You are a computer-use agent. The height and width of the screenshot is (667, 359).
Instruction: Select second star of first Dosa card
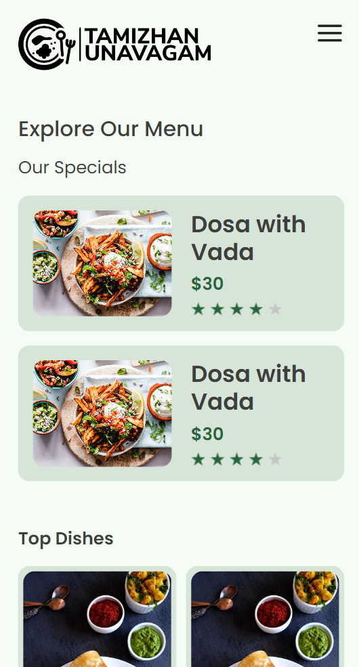[217, 309]
